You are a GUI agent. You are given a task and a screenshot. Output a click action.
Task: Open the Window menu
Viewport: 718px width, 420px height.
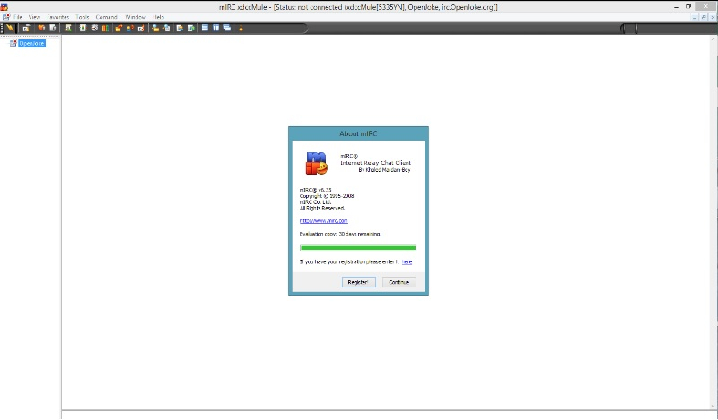coord(136,17)
